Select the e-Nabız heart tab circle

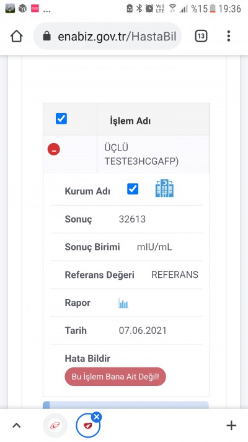88,425
